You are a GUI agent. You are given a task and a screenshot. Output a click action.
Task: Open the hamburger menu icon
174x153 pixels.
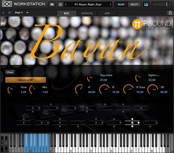[61, 4]
